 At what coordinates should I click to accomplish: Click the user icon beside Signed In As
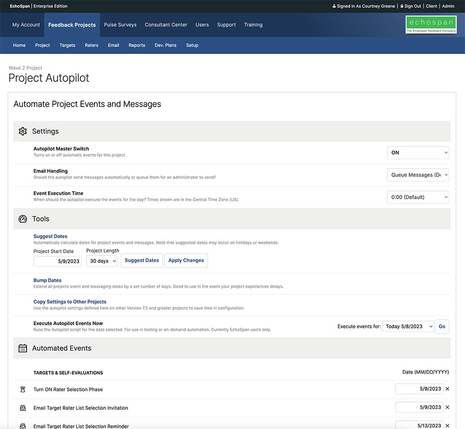(x=334, y=6)
